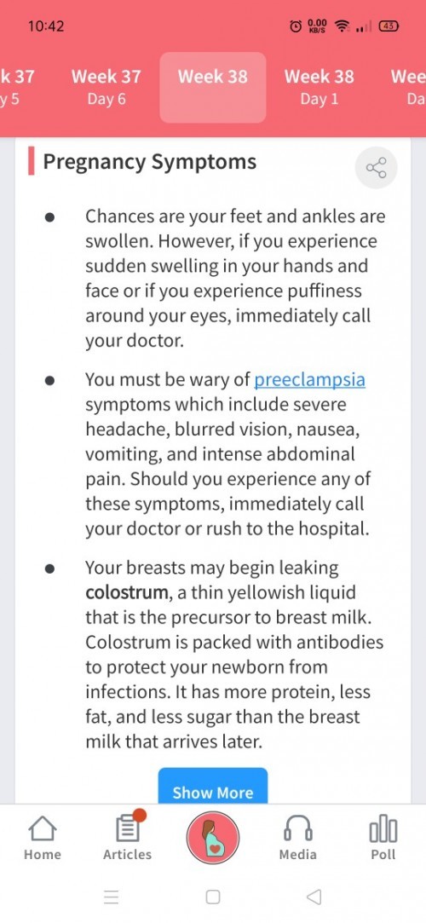Open the Media headphones icon
426x923 pixels.
(297, 828)
